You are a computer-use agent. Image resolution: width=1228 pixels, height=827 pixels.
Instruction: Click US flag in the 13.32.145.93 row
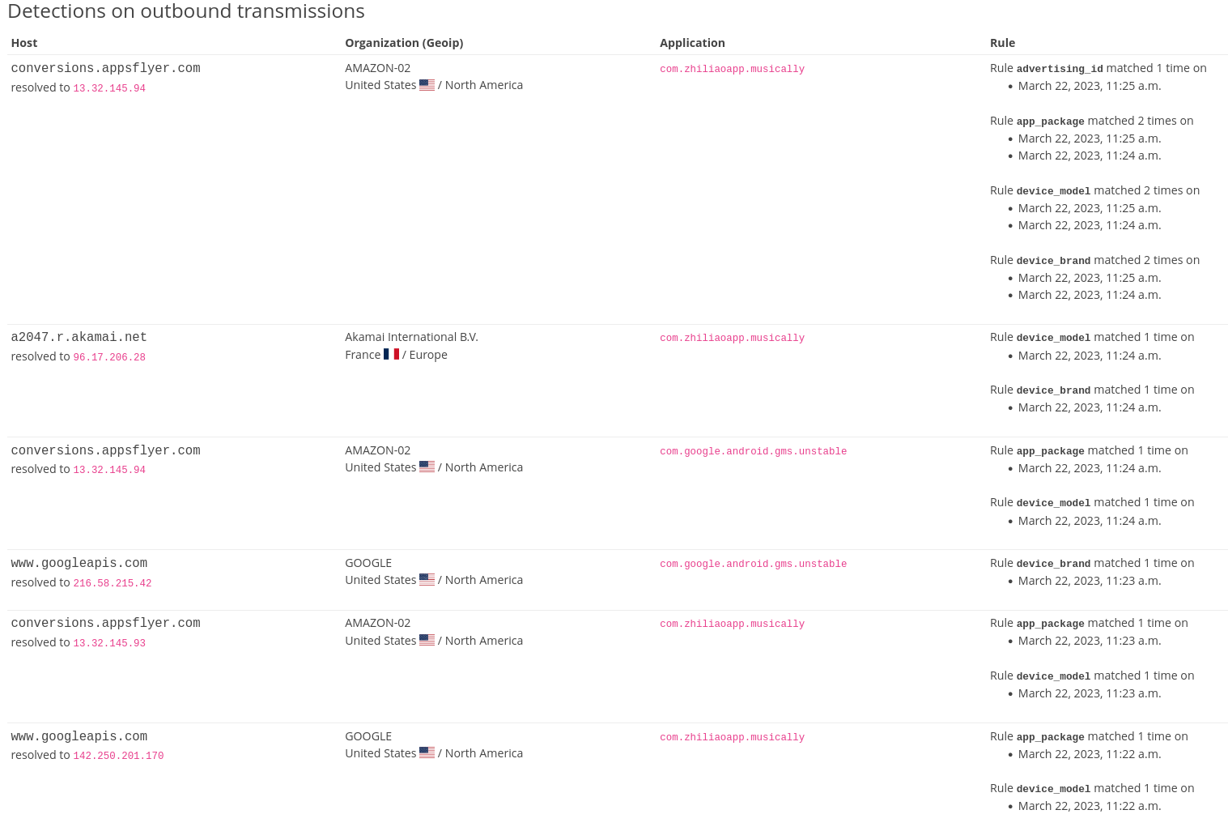tap(427, 641)
